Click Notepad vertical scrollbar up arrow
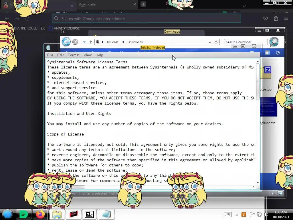Image resolution: width=293 pixels, height=220 pixels. pos(258,61)
